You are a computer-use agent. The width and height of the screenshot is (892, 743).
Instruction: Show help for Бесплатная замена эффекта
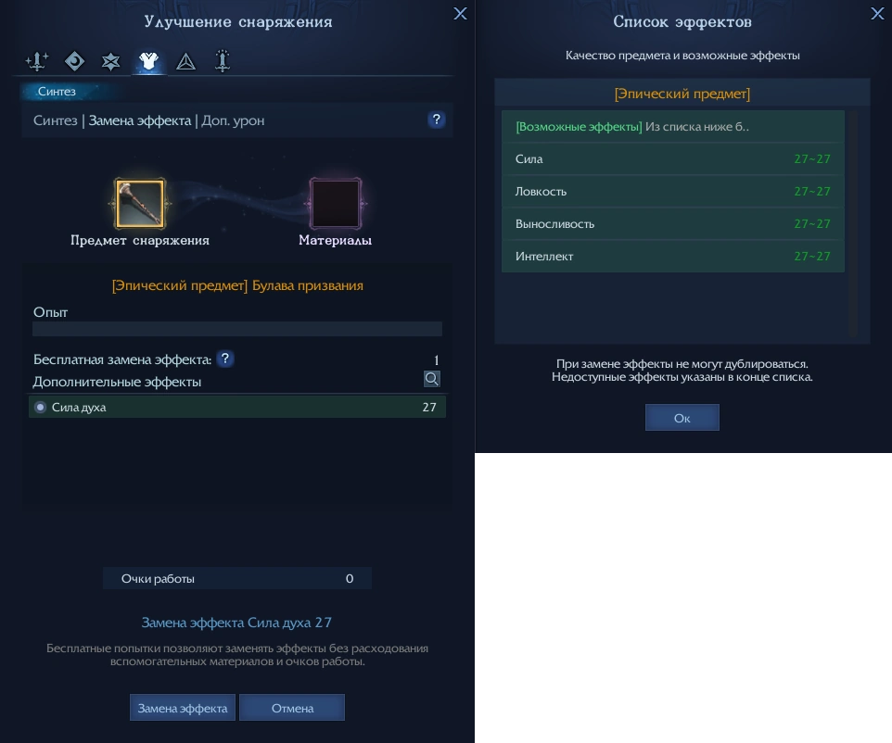pos(225,359)
